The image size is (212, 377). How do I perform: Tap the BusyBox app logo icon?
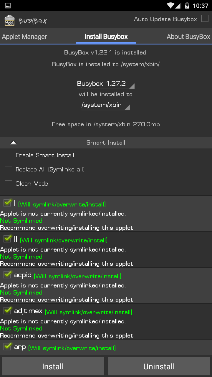pyautogui.click(x=10, y=20)
